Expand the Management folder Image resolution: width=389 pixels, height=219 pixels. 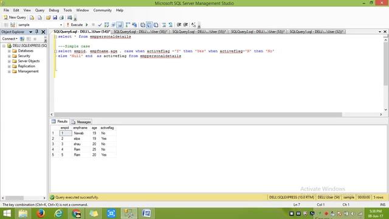(x=9, y=72)
